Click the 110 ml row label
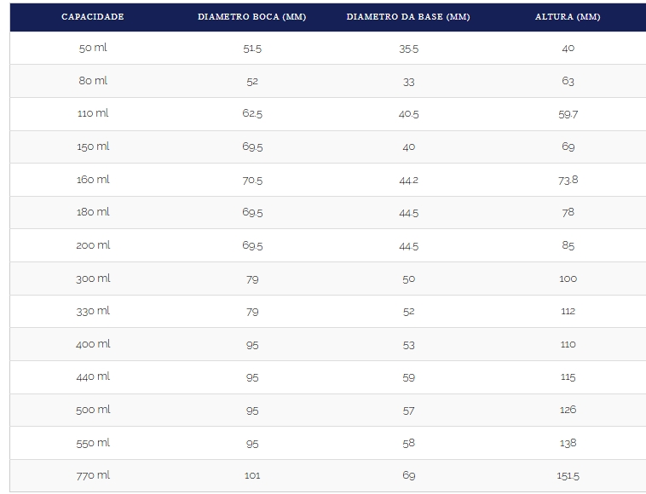 (x=93, y=113)
